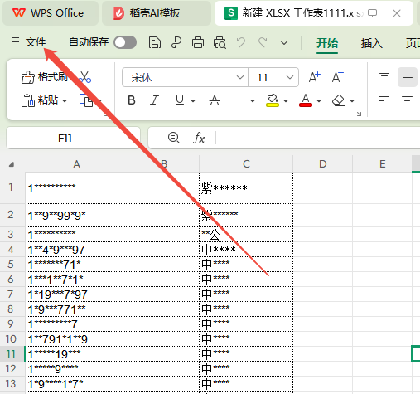Screen dimensions: 420x394
Task: Select row 1 header
Action: tap(12, 188)
